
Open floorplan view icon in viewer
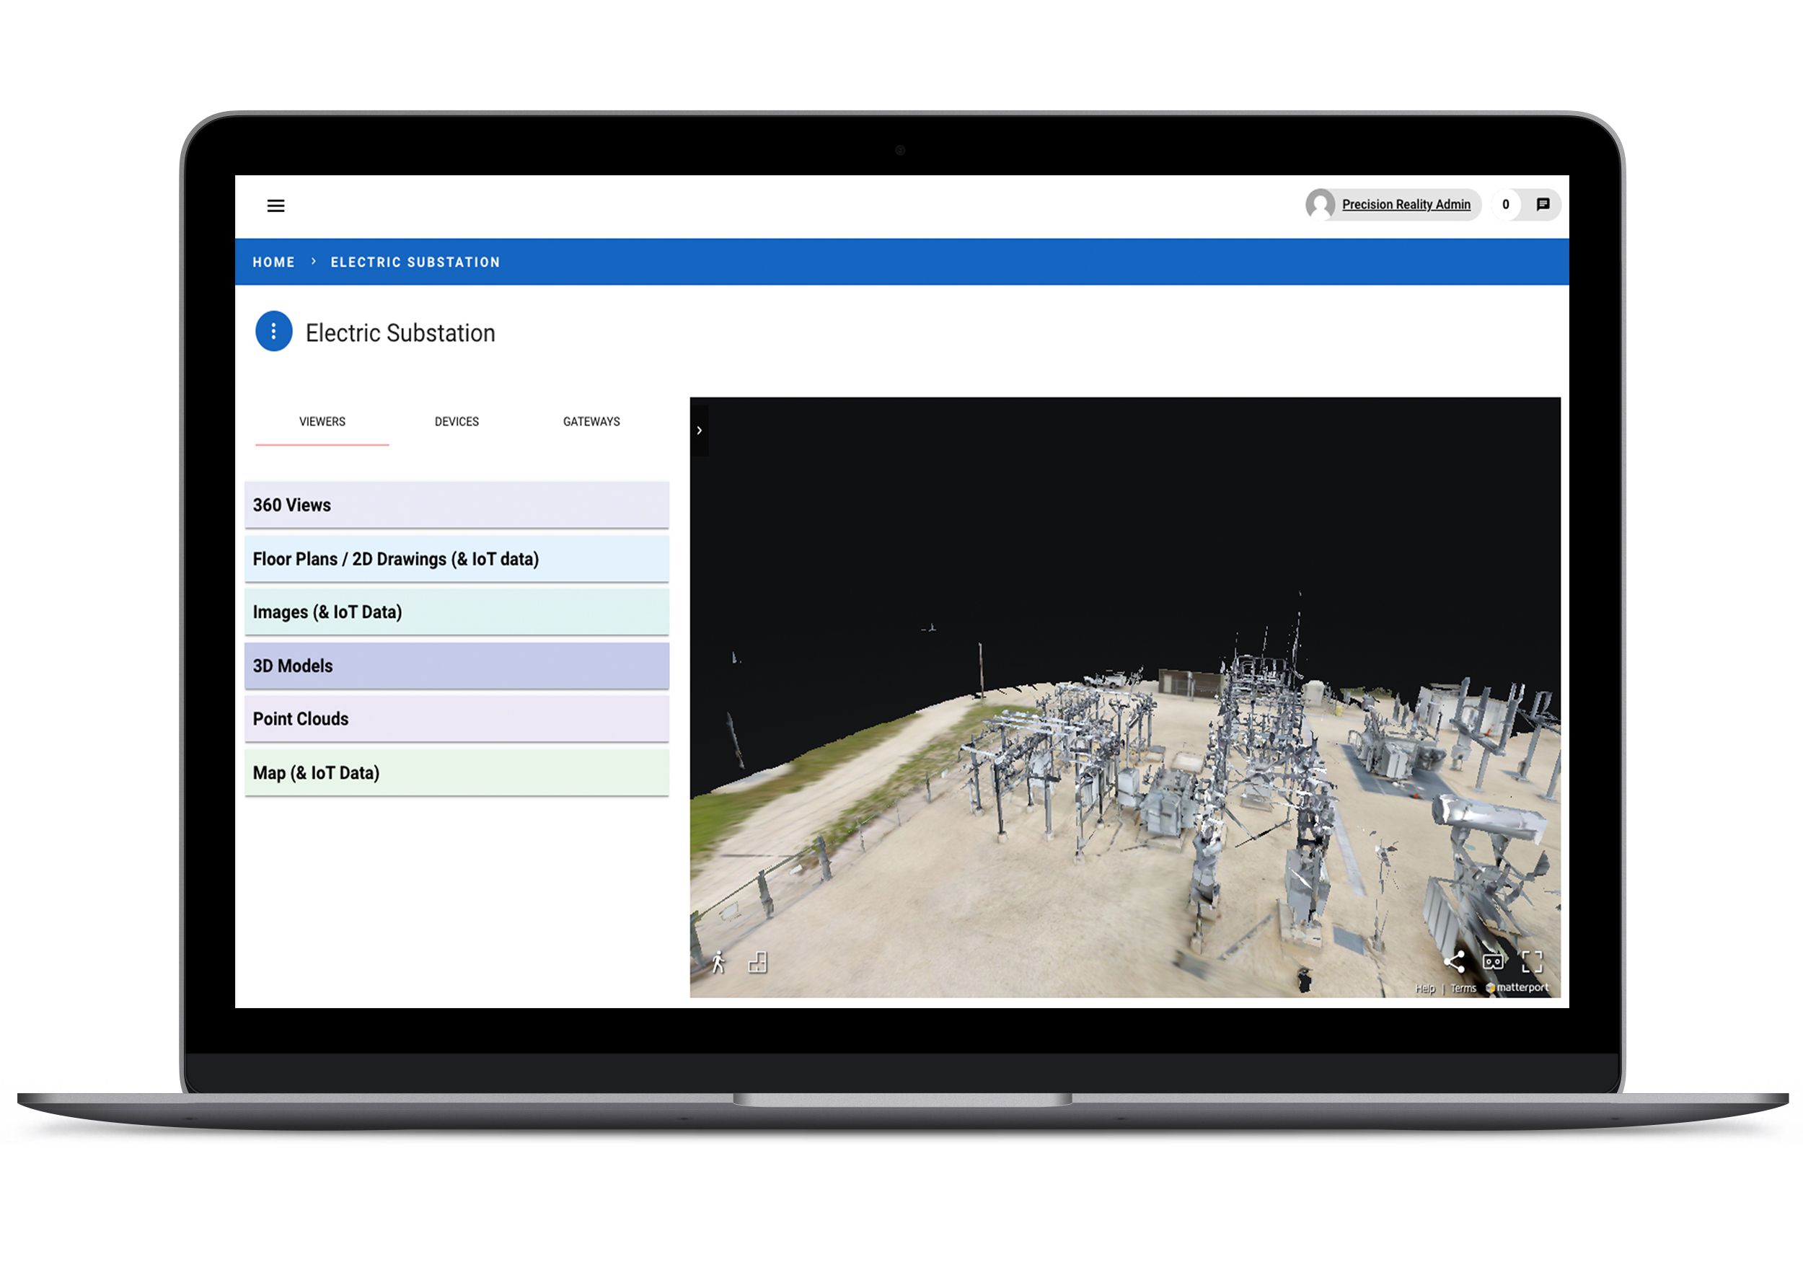click(x=758, y=962)
